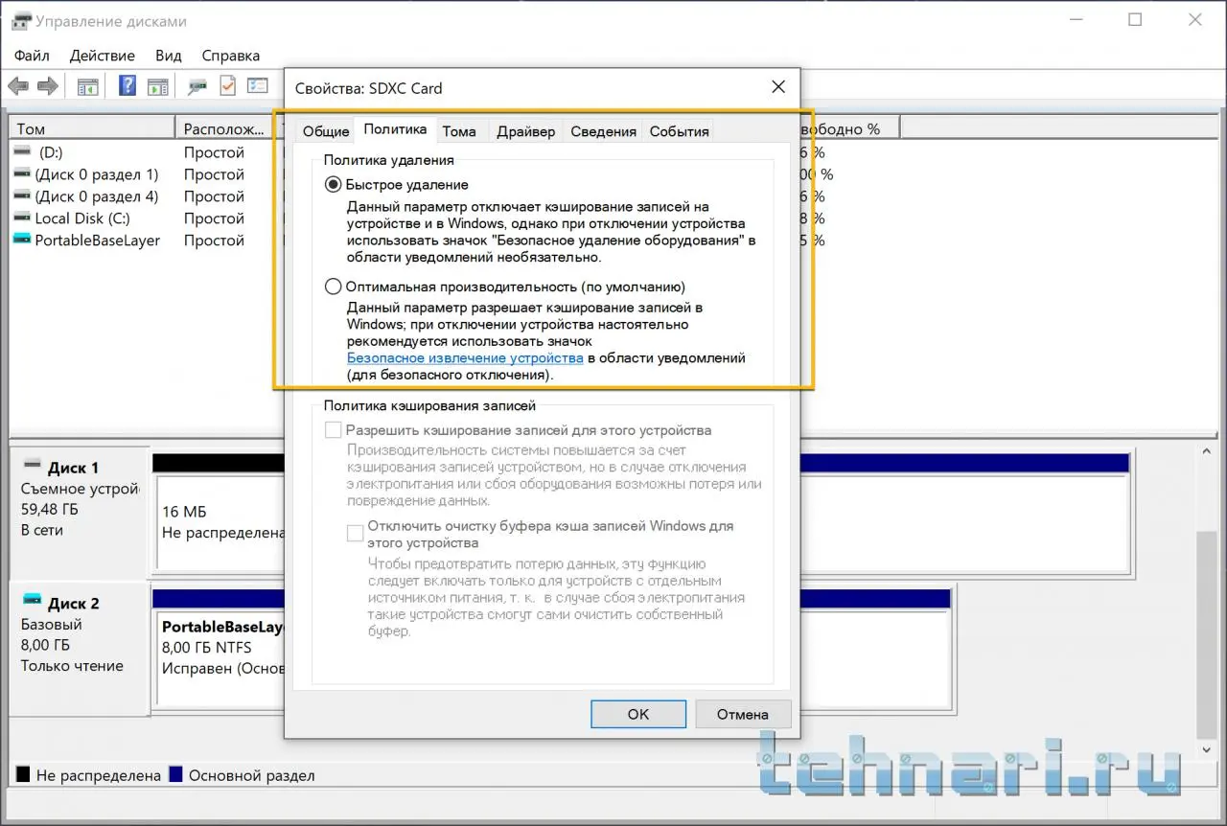Close the SDXC Card properties dialog
The image size is (1227, 826).
[x=778, y=87]
